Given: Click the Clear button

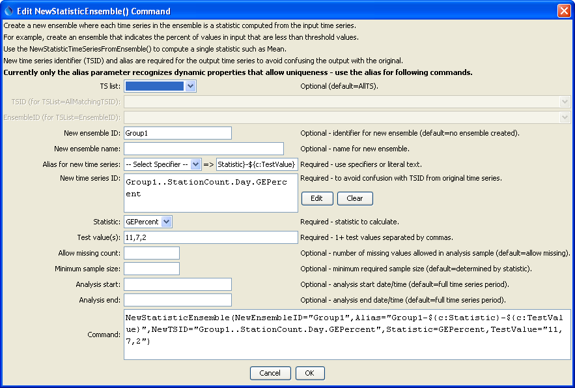Looking at the screenshot, I should (x=355, y=199).
